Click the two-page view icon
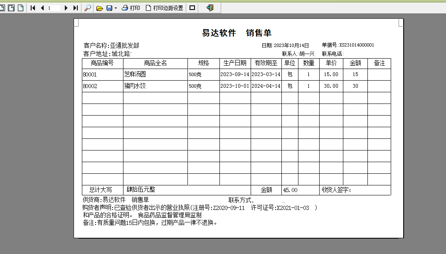 click(11, 8)
